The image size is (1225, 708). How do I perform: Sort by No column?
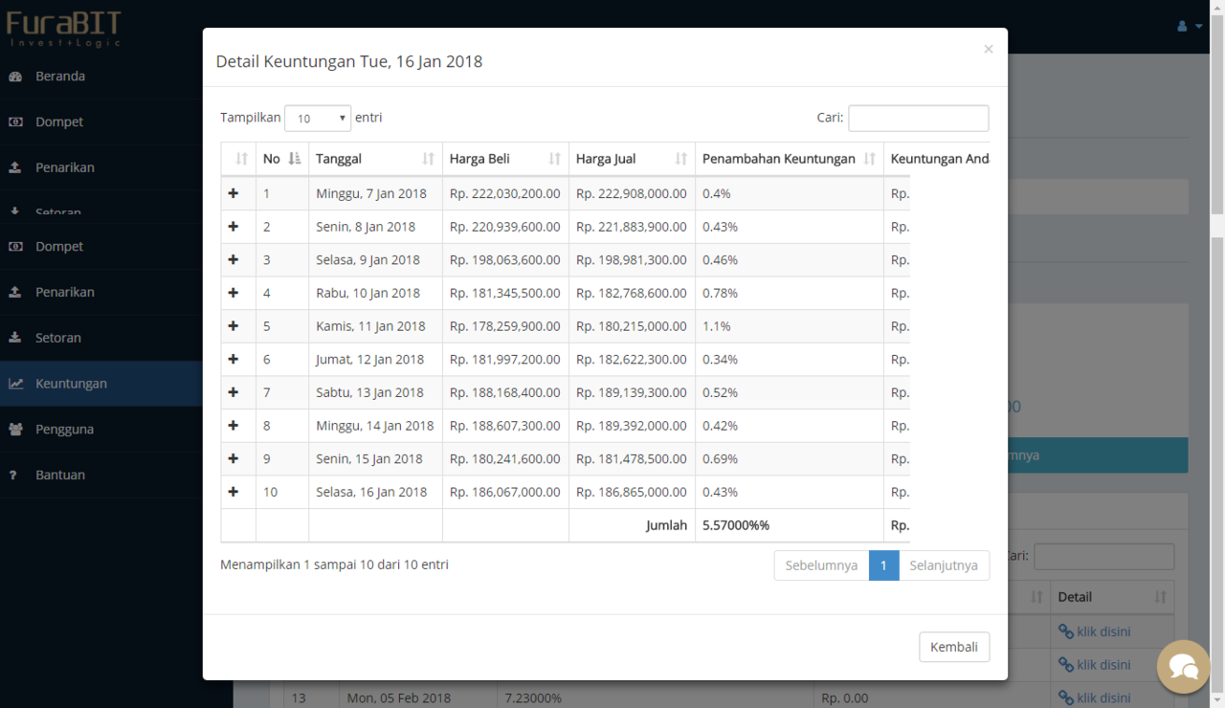(x=282, y=159)
